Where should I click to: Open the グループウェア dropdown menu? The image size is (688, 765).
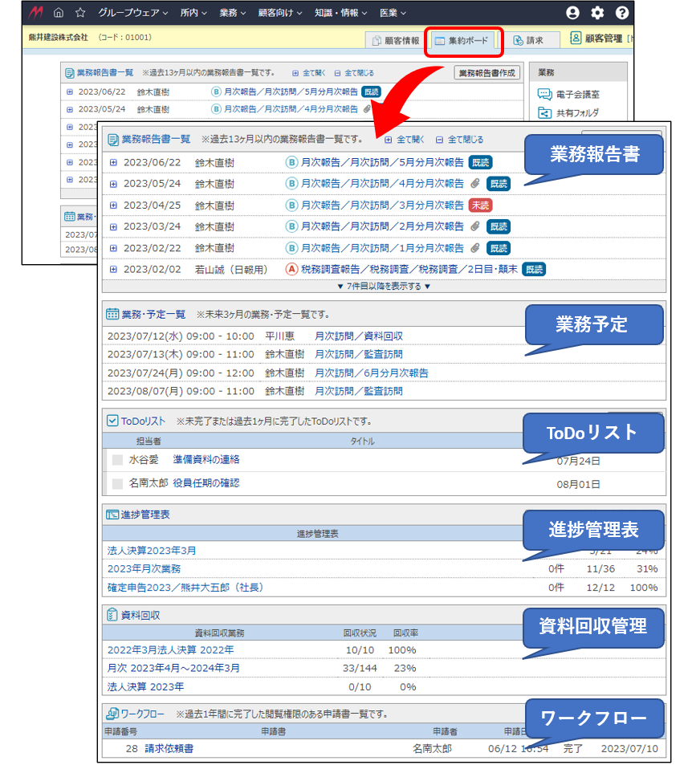click(x=132, y=13)
